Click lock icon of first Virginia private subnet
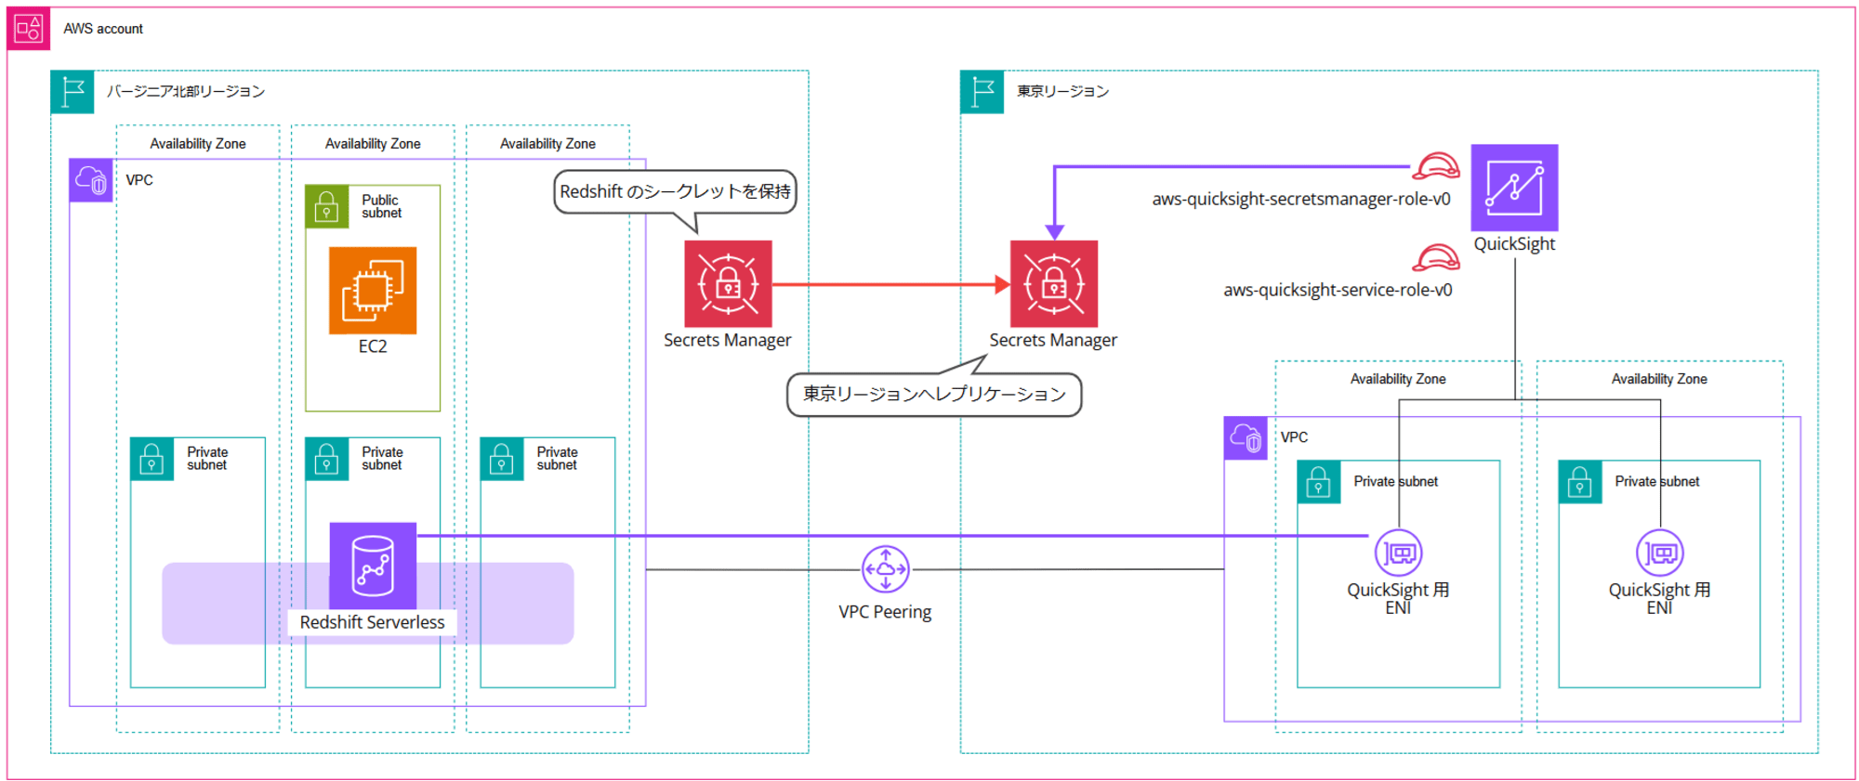 tap(152, 459)
